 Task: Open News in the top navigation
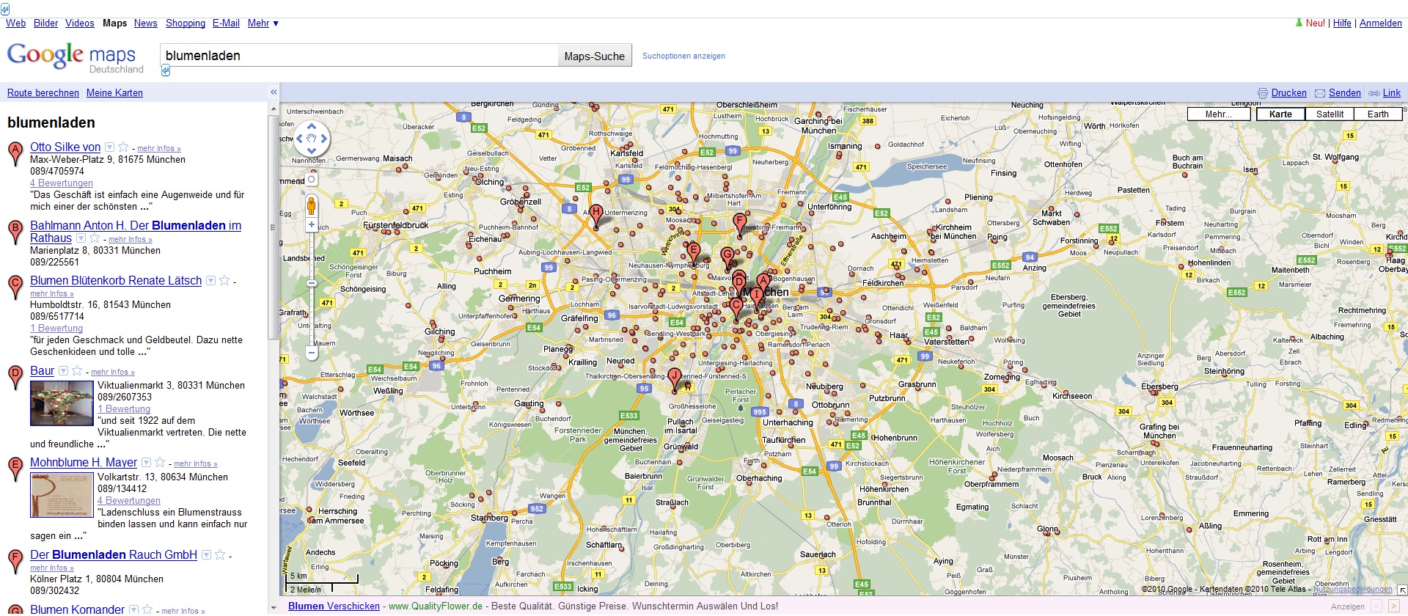tap(145, 23)
